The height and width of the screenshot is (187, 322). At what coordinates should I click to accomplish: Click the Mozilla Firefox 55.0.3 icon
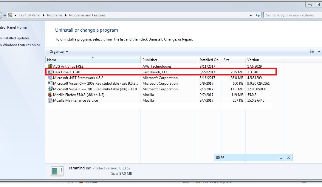50,95
